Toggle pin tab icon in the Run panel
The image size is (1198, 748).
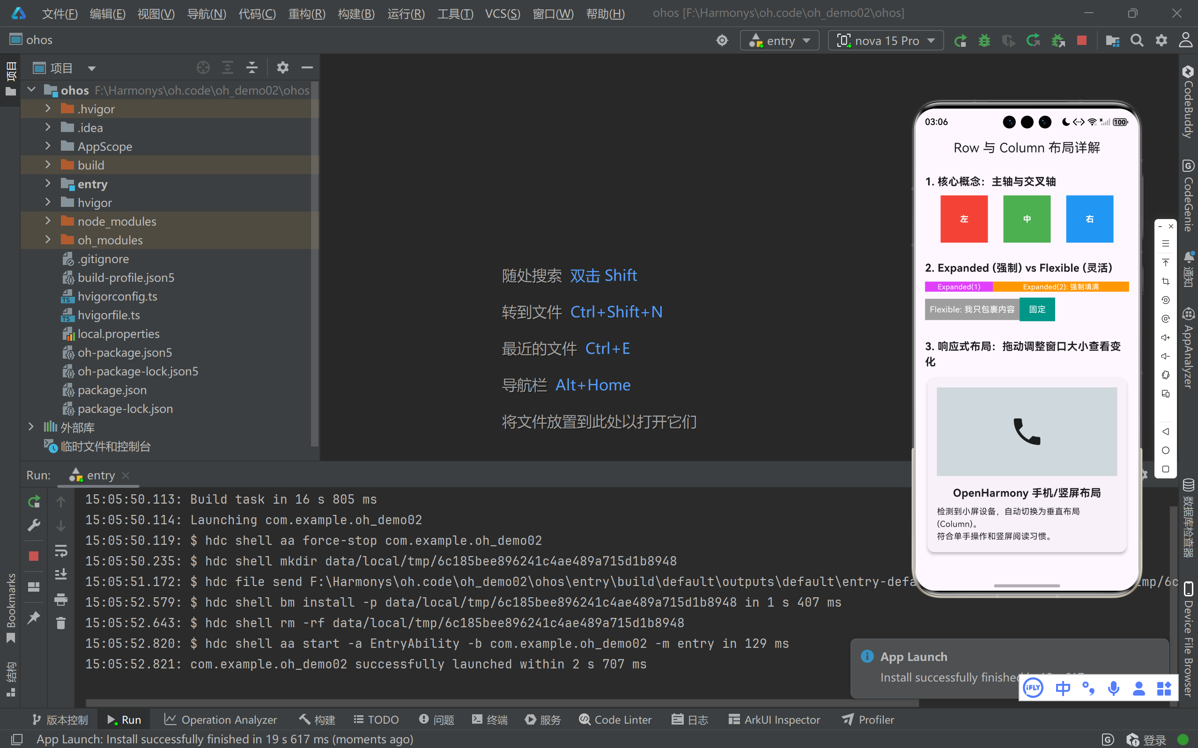tap(34, 617)
